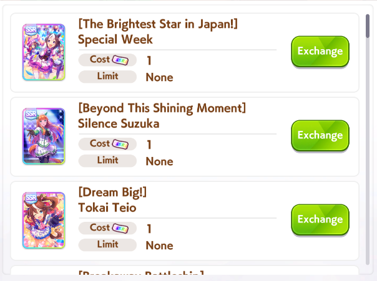This screenshot has height=281, width=377.
Task: Click the title "The Brightest Star in Japan!"
Action: pyautogui.click(x=157, y=24)
